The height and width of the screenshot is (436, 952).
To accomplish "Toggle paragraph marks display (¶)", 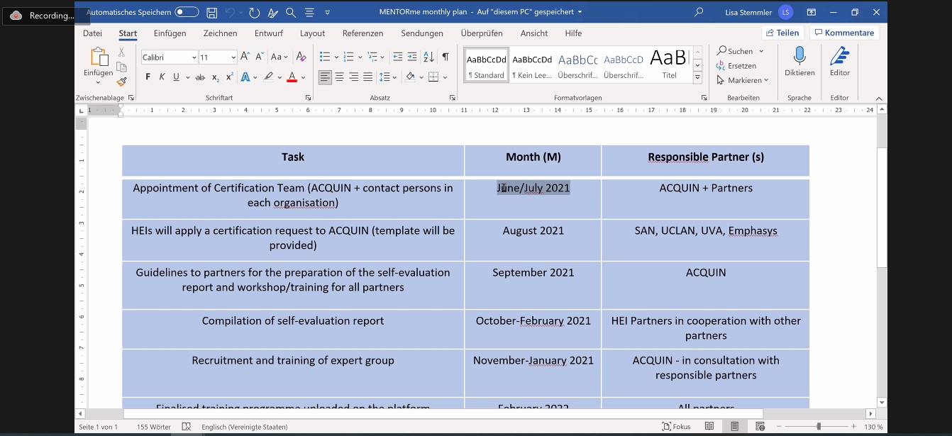I will click(445, 57).
